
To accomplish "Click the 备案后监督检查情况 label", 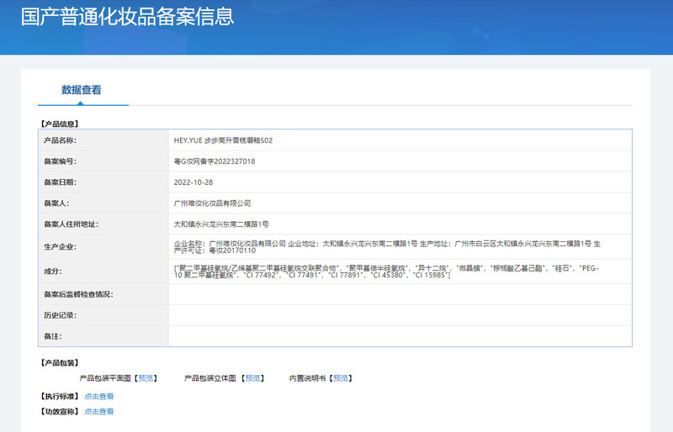I will (x=78, y=294).
